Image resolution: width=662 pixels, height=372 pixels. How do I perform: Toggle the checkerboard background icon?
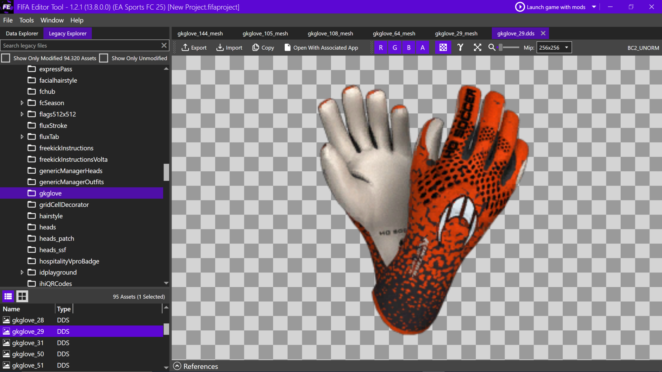pos(443,48)
